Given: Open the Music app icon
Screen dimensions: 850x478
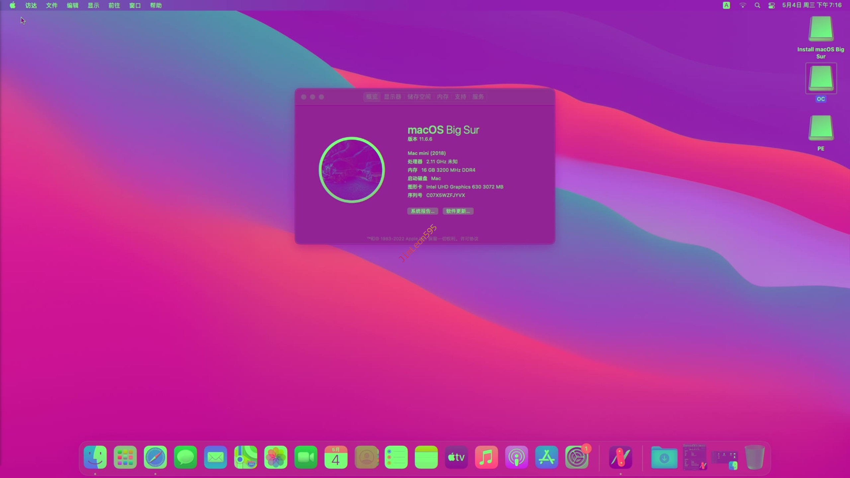Looking at the screenshot, I should click(486, 457).
